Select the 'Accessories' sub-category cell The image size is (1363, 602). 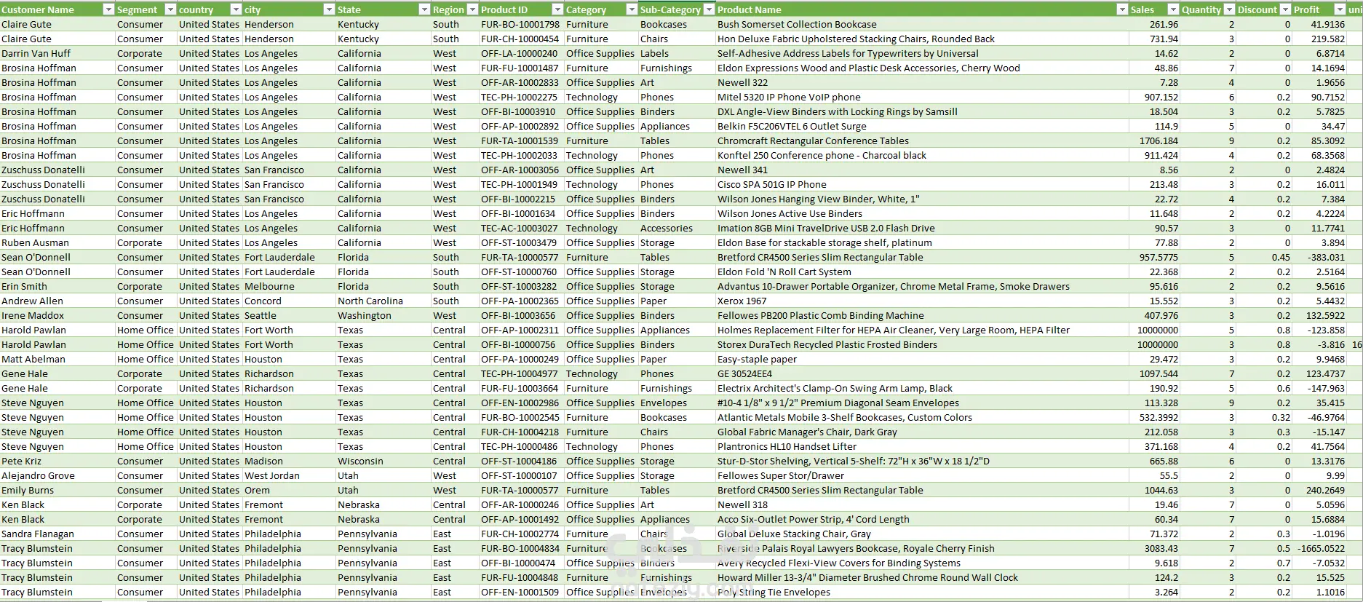pos(675,228)
